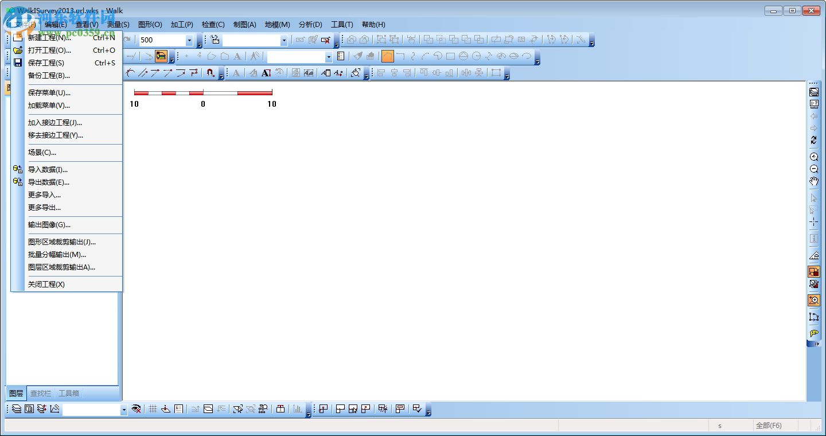Click the dashed polygon region icon in right toolbar
Screen dimensions: 826x436
(x=813, y=317)
